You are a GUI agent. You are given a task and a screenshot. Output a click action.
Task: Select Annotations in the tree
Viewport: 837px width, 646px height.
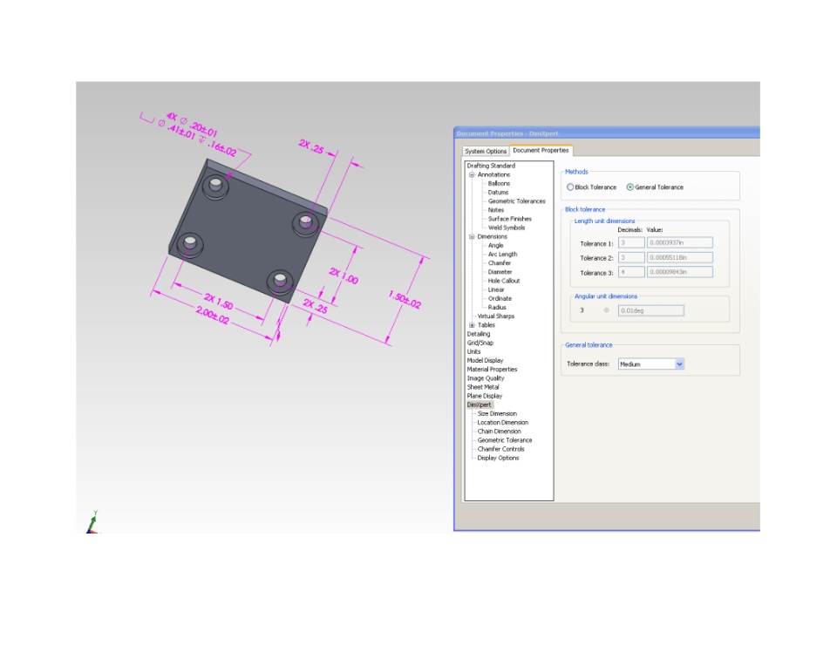click(493, 174)
